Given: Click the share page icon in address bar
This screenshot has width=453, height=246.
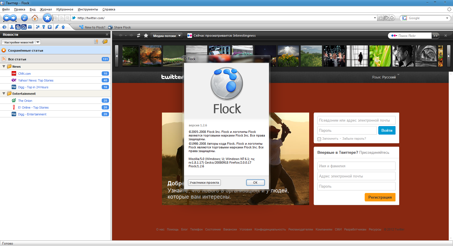Looking at the screenshot, I should [380, 18].
